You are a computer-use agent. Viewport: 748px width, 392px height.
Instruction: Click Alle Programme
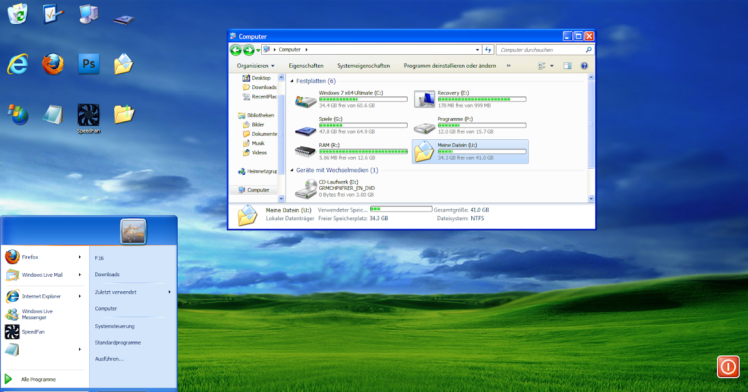(38, 379)
